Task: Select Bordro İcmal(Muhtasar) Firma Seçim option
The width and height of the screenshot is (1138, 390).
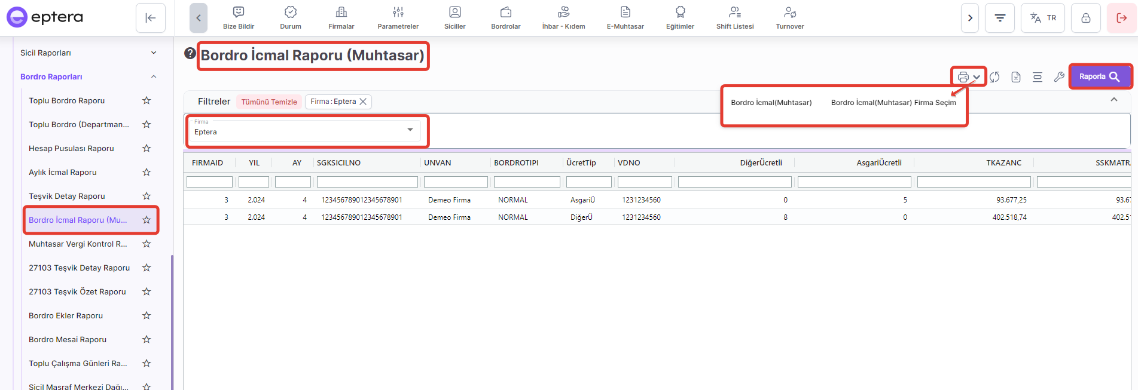Action: (x=893, y=103)
